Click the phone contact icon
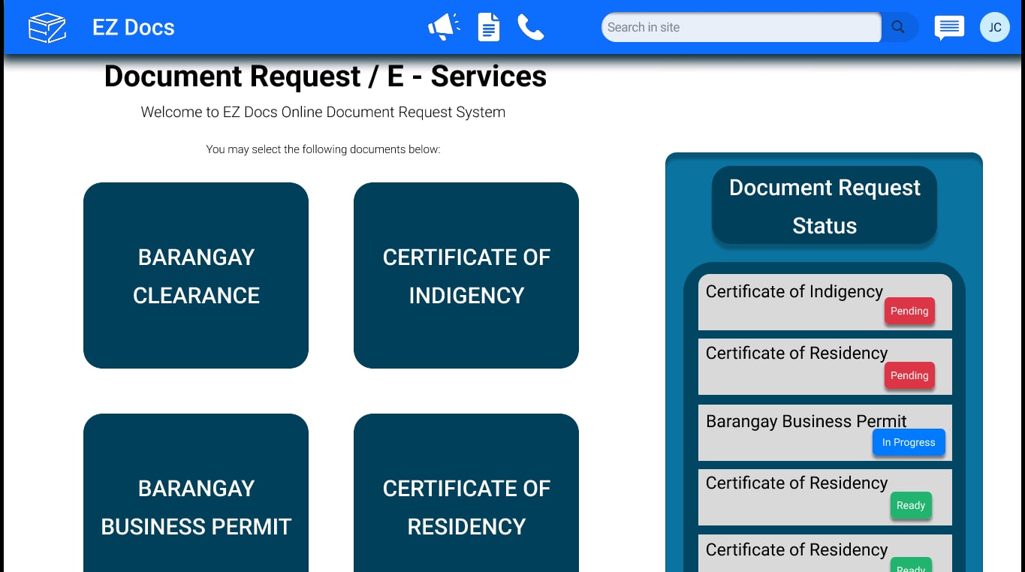Viewport: 1025px width, 572px height. pyautogui.click(x=530, y=28)
